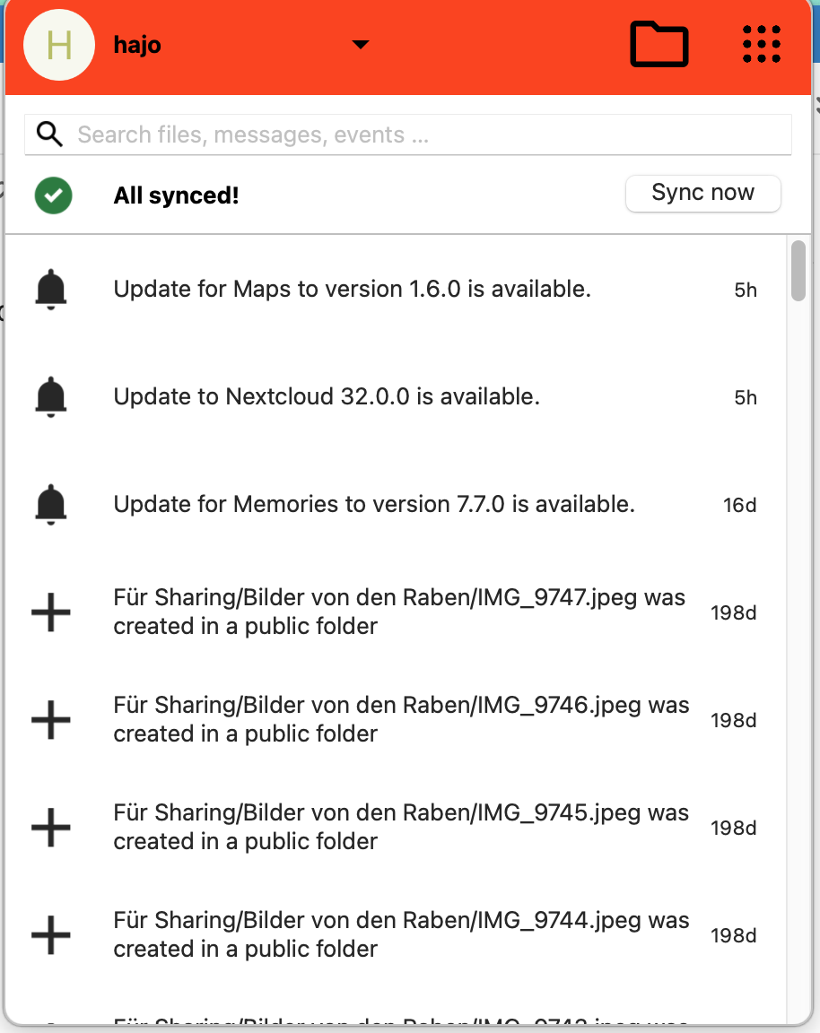Open the apps grid menu
Viewport: 820px width, 1033px height.
762,44
